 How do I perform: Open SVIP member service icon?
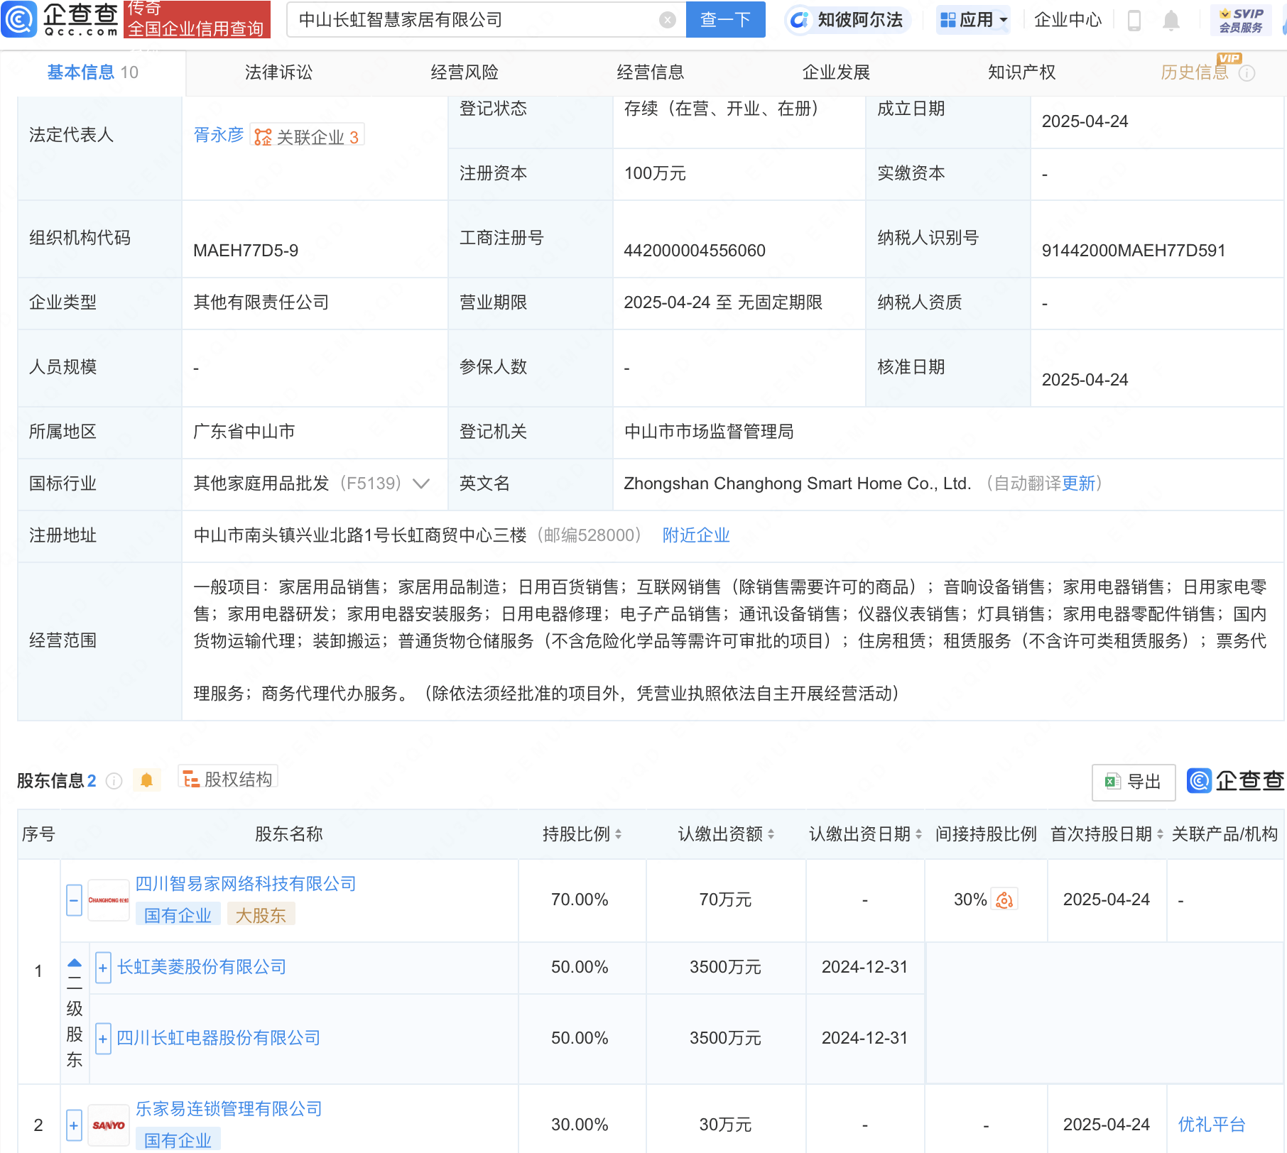pyautogui.click(x=1241, y=21)
